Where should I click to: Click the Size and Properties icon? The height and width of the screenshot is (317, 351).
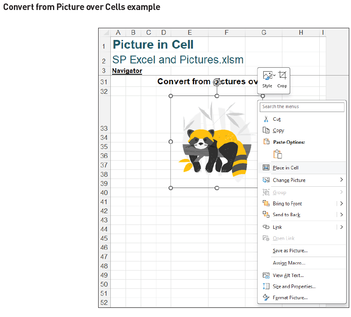click(x=266, y=287)
